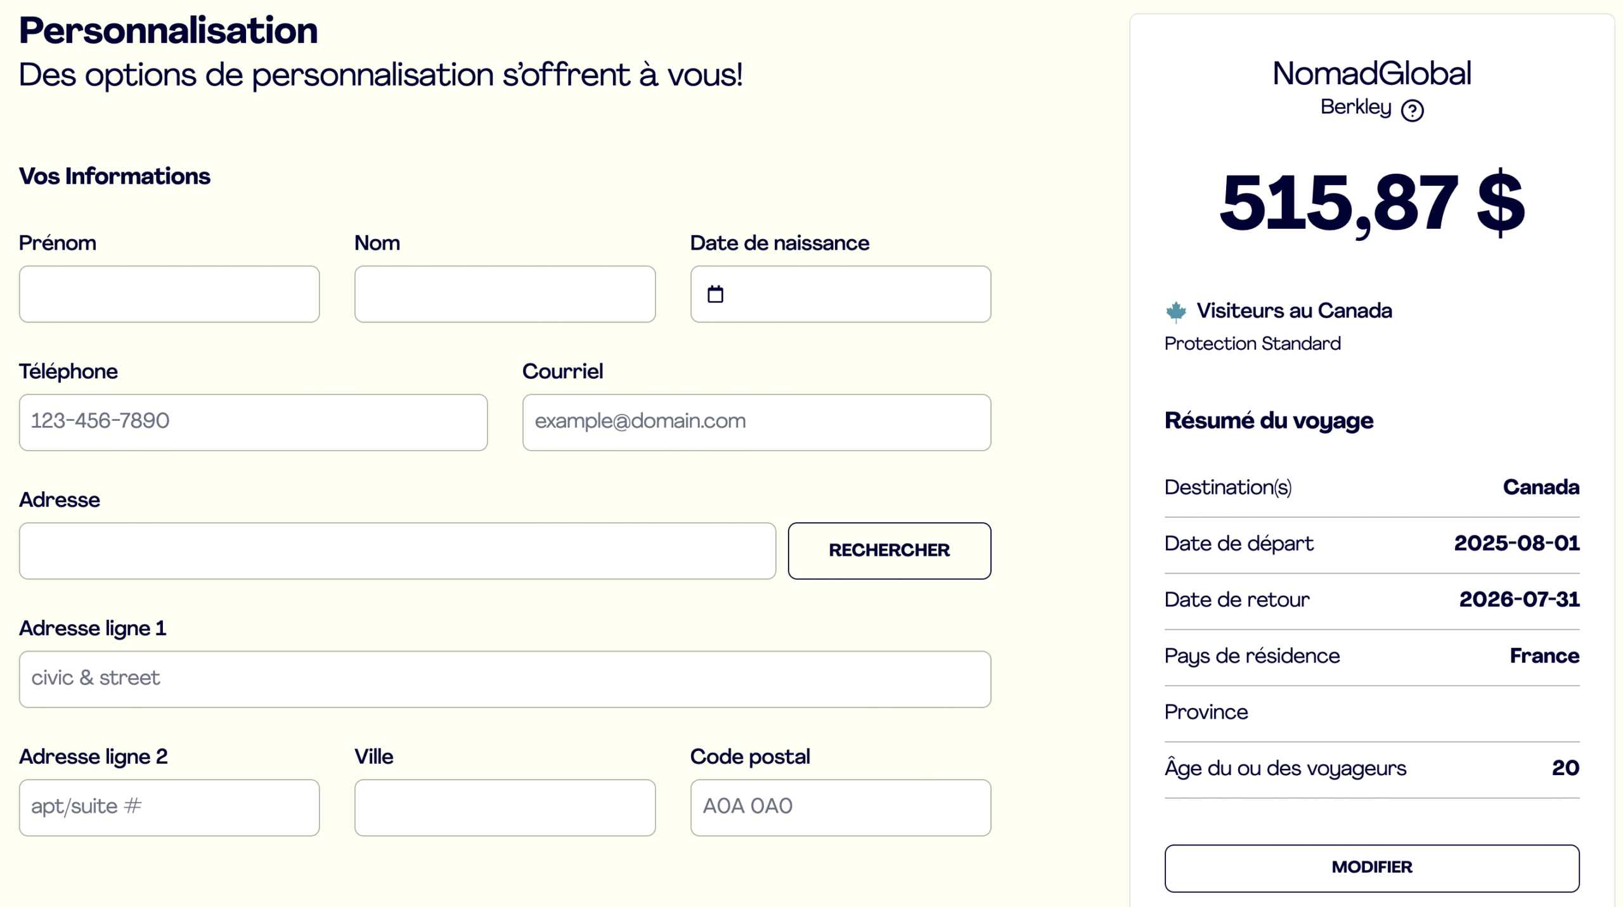Click the Visiteurs au Canada heading
The image size is (1623, 907).
pos(1294,311)
